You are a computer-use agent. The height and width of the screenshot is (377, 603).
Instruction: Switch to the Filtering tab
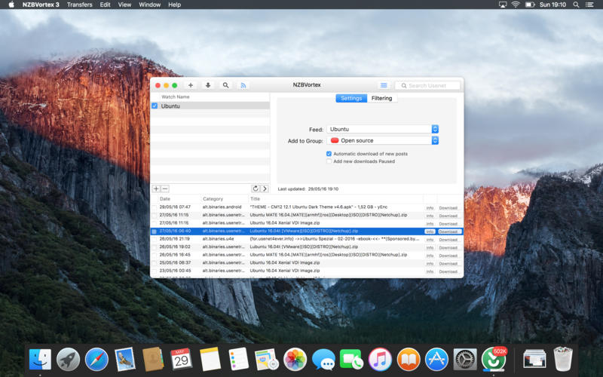point(381,98)
